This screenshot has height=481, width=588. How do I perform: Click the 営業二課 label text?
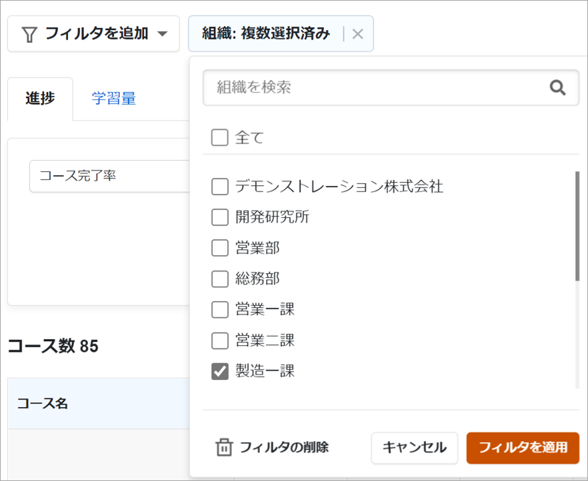click(x=265, y=340)
